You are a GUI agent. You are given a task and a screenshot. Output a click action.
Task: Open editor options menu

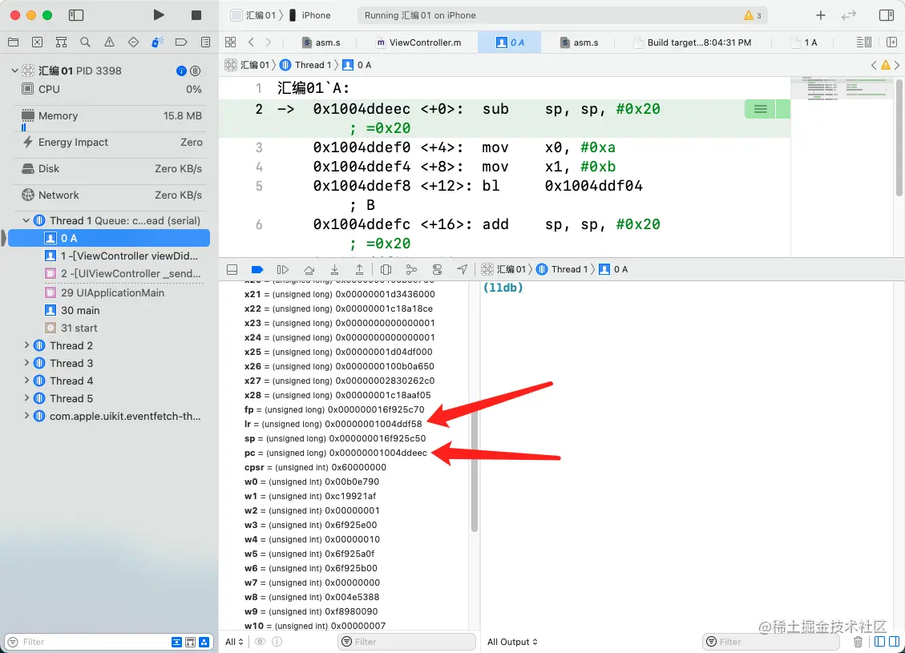pyautogui.click(x=864, y=42)
